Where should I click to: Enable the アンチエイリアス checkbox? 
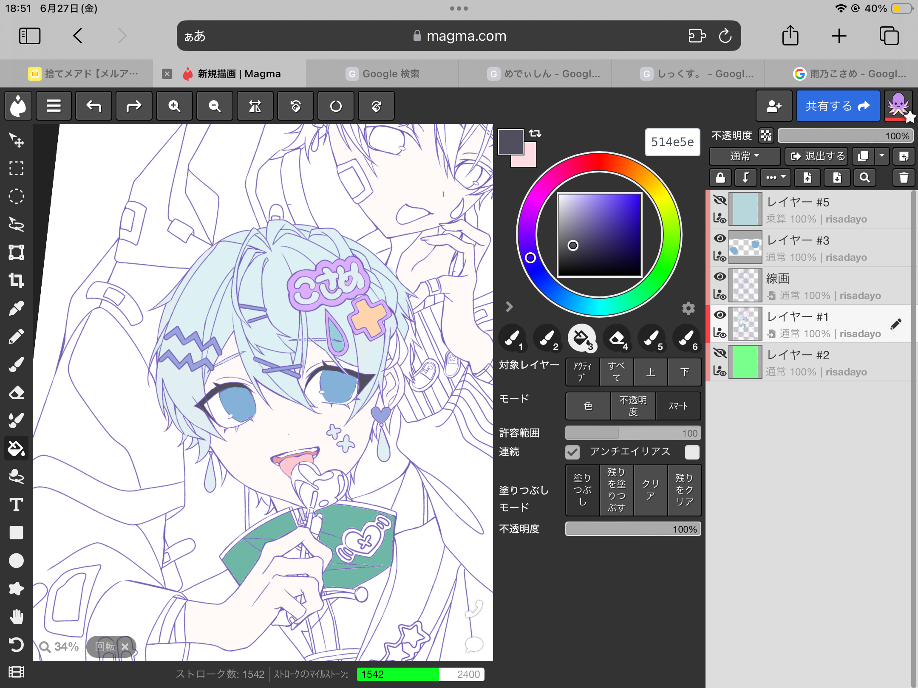(692, 452)
